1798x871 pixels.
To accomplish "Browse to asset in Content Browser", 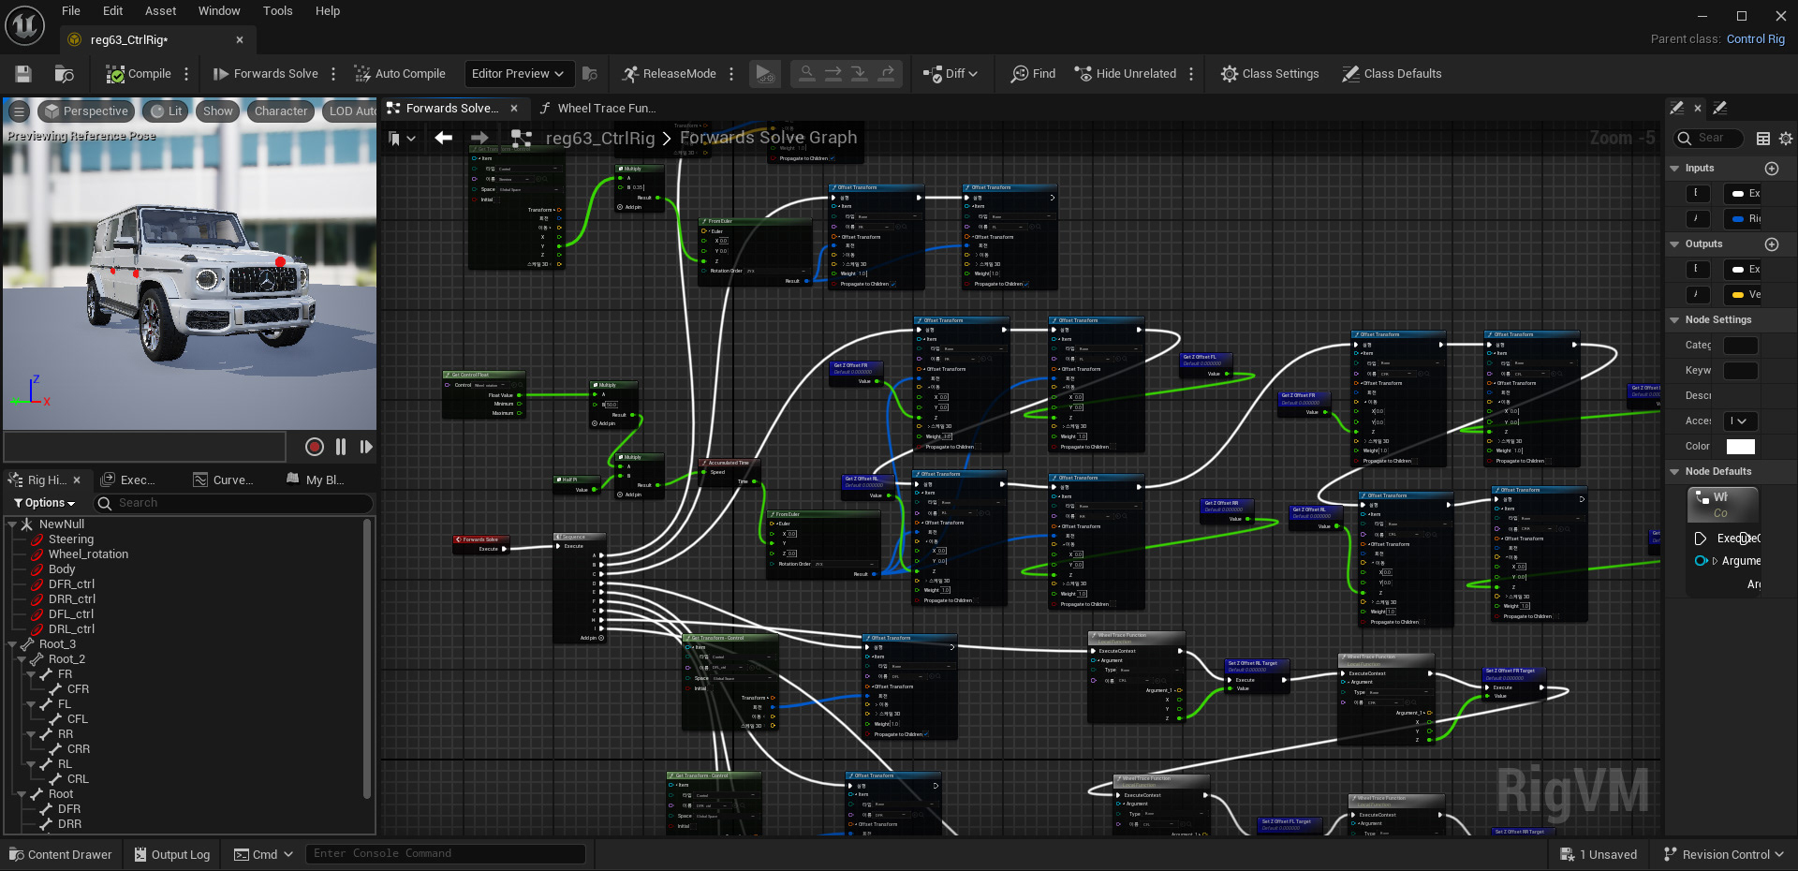I will (x=64, y=74).
